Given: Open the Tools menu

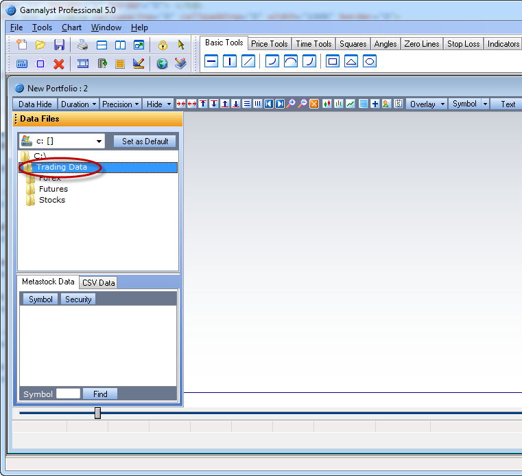Looking at the screenshot, I should tap(42, 27).
